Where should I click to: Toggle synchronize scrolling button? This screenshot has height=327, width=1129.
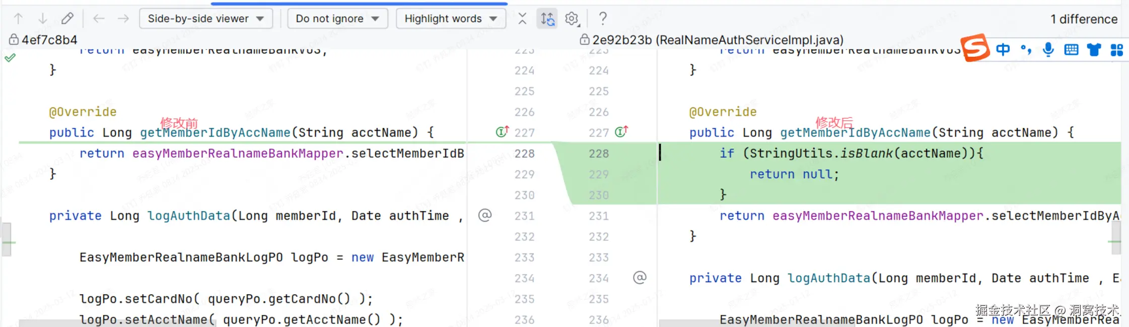click(x=547, y=19)
